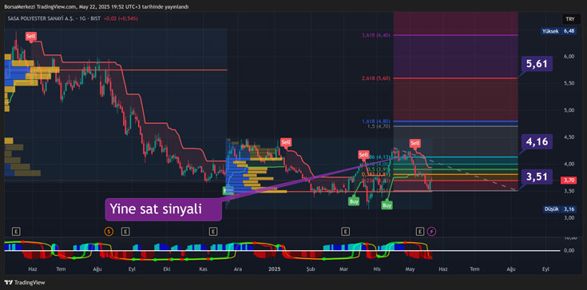Click the Yüksek 6,48 high price label
Image resolution: width=587 pixels, height=290 pixels.
coord(559,31)
